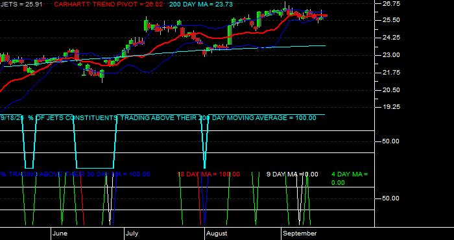
Task: Click the 21.75 price axis label
Action: click(391, 73)
